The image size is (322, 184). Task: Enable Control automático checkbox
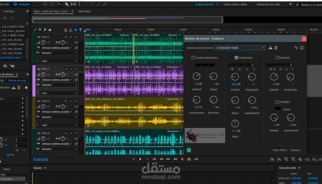pos(193,57)
